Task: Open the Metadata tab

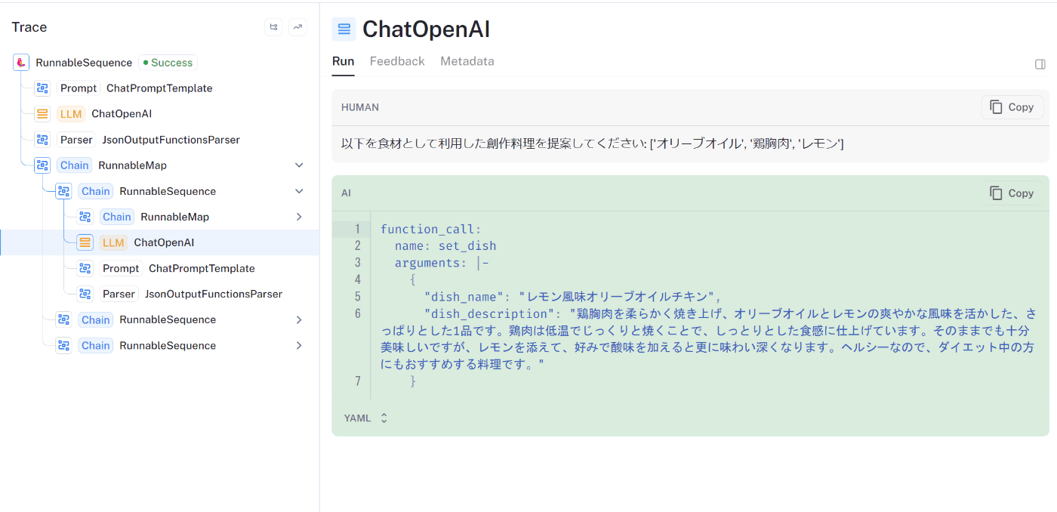Action: tap(467, 61)
